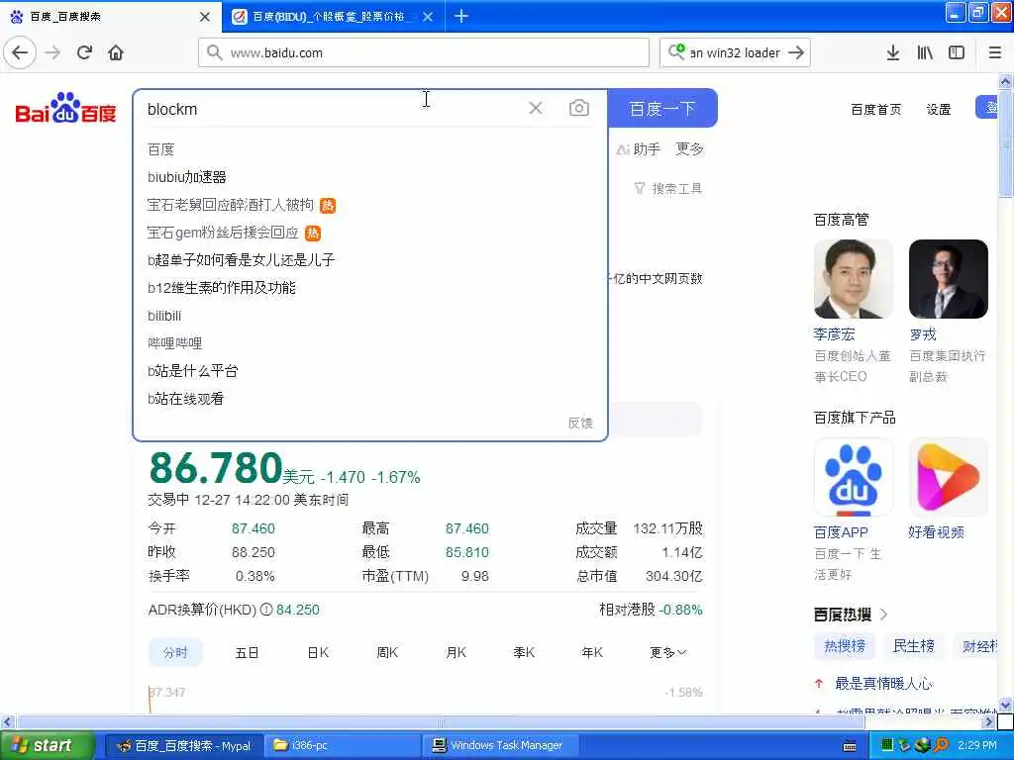
Task: Choose suggestion 宝石老舅回应醉酒打人被拘
Action: pyautogui.click(x=230, y=205)
